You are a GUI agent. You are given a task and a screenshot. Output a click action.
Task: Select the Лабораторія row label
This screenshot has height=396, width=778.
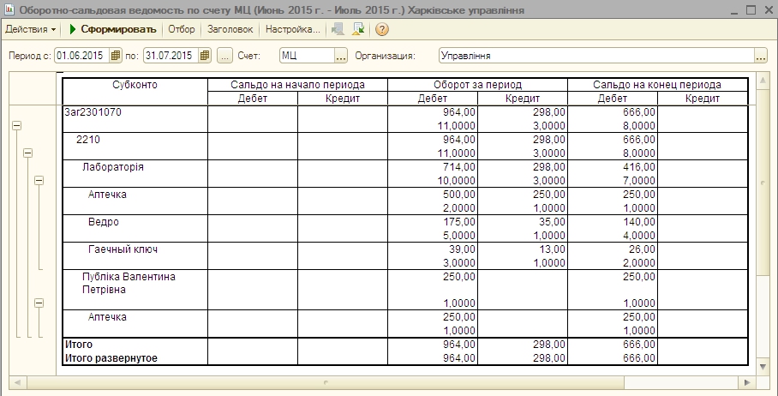pyautogui.click(x=112, y=167)
